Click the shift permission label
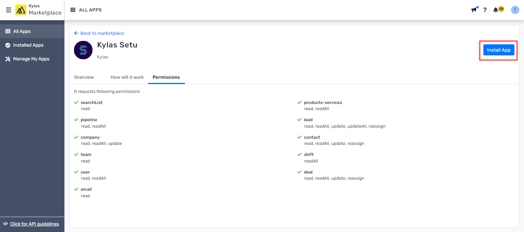 pyautogui.click(x=309, y=154)
